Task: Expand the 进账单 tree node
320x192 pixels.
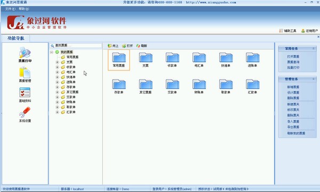Action: (57, 82)
